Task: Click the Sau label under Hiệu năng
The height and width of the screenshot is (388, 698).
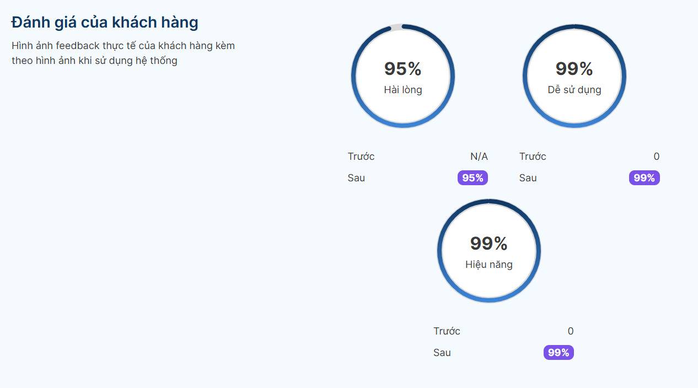Action: click(x=442, y=353)
